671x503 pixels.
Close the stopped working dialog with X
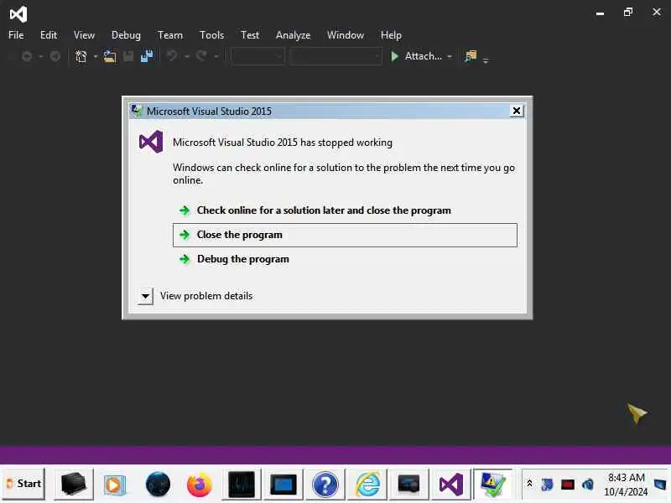click(x=517, y=111)
